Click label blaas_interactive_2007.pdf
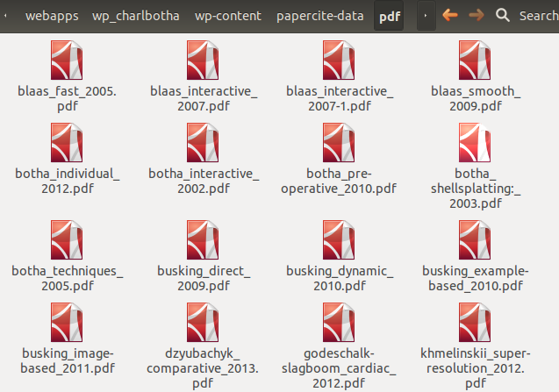The image size is (559, 392). [204, 99]
